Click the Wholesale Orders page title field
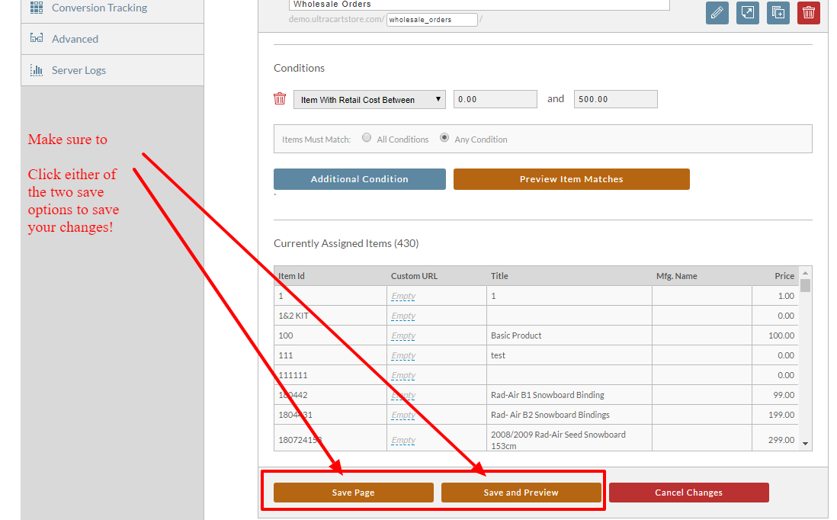 [479, 5]
